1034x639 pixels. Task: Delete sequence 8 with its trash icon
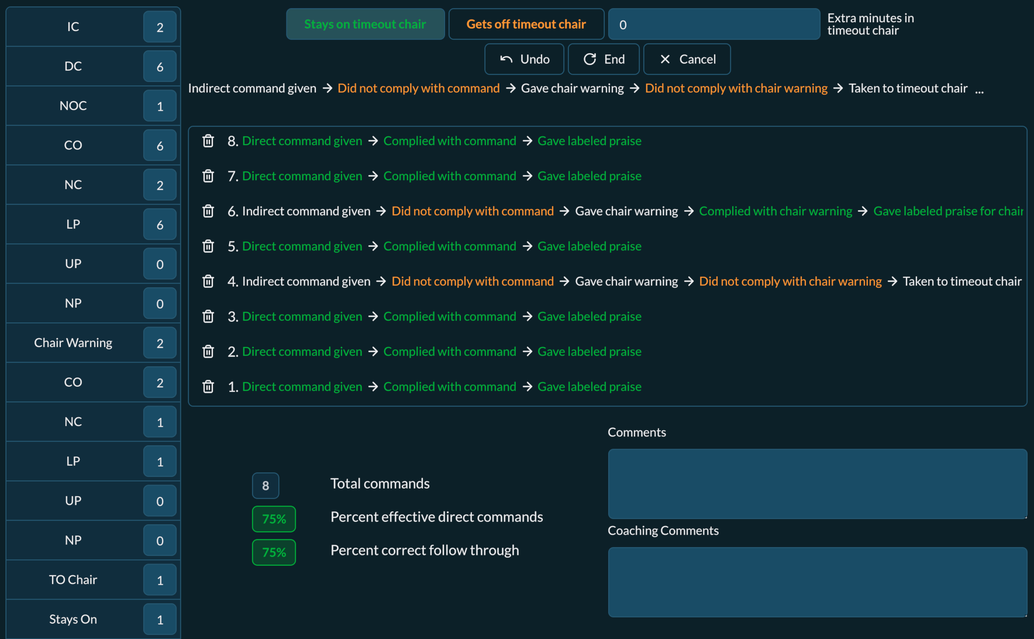pyautogui.click(x=208, y=141)
